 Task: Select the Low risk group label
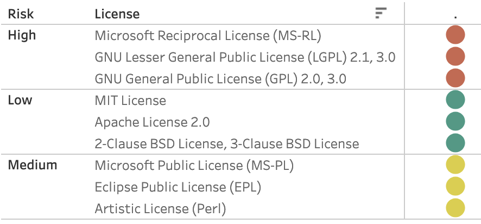pyautogui.click(x=20, y=100)
